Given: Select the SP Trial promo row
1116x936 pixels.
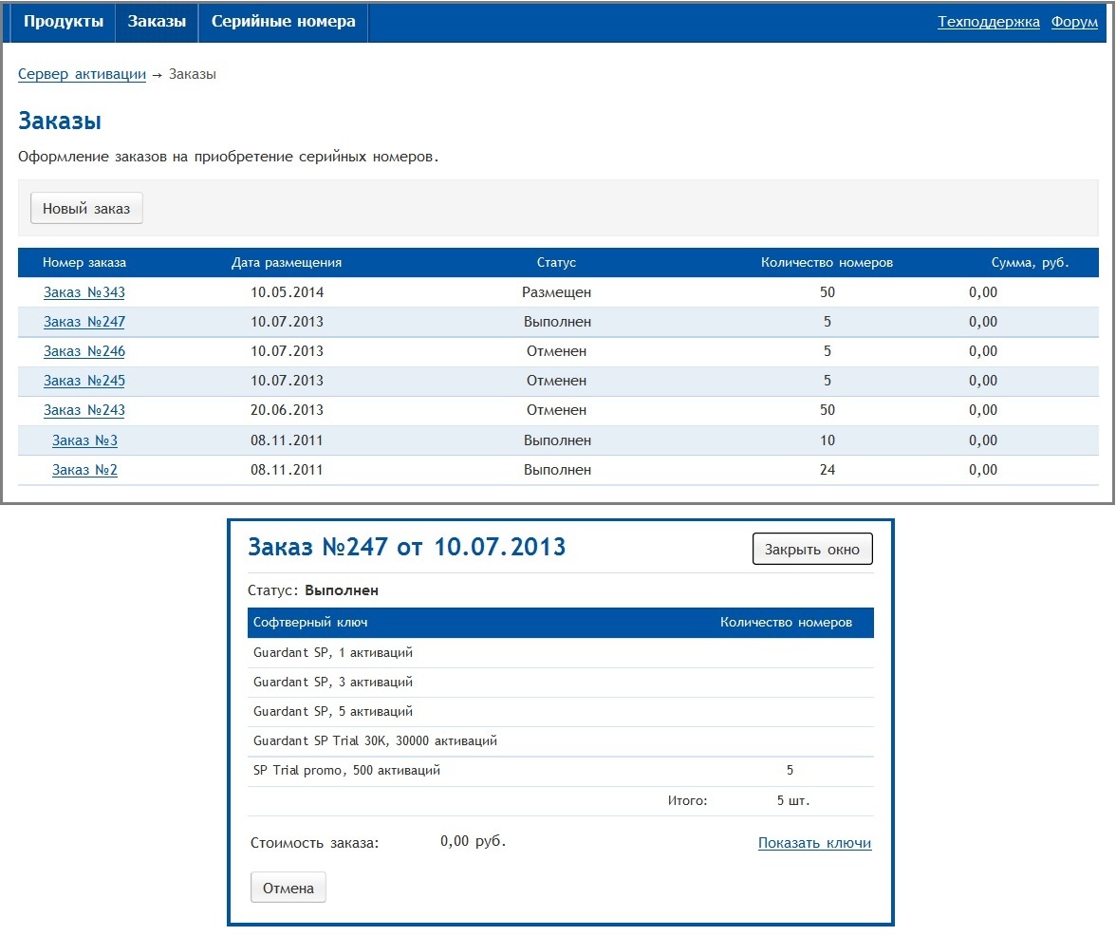Looking at the screenshot, I should (346, 771).
